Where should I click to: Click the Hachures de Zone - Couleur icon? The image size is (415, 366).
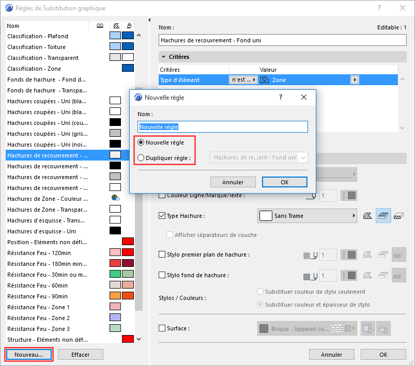click(x=115, y=198)
